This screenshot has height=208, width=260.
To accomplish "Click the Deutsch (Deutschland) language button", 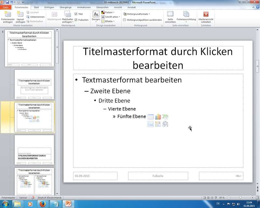I will pos(49,198).
